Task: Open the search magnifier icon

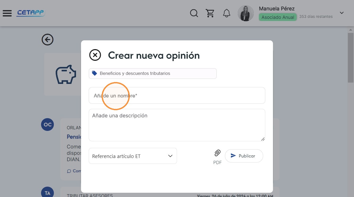Action: tap(194, 13)
